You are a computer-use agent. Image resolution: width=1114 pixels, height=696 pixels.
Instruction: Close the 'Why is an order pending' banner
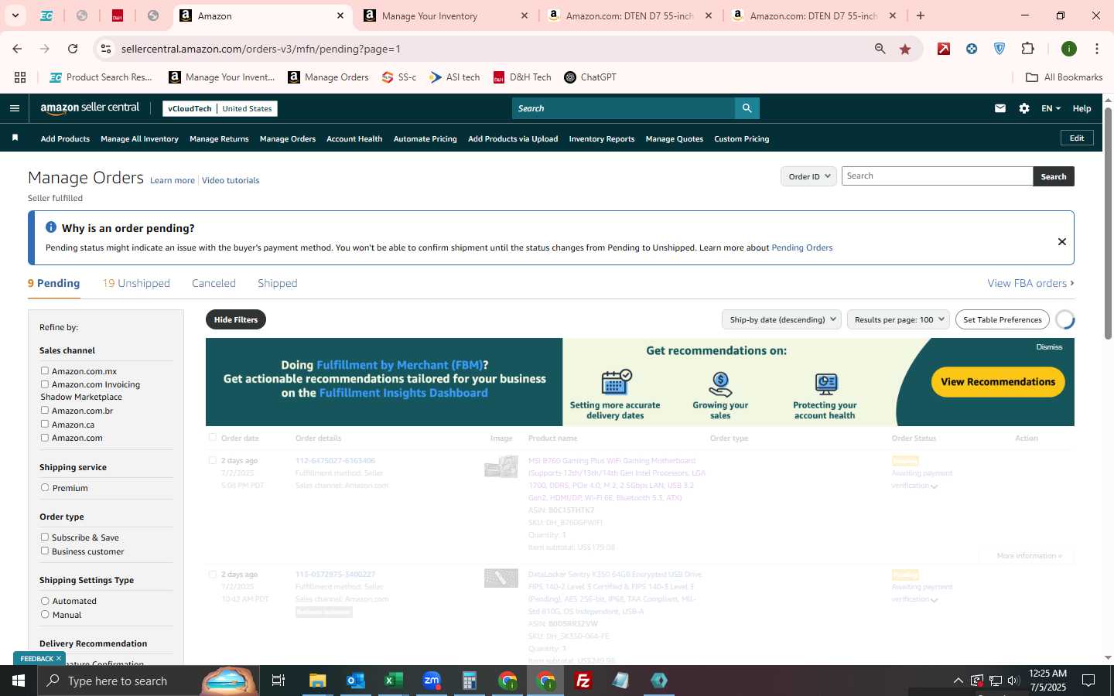[1062, 241]
